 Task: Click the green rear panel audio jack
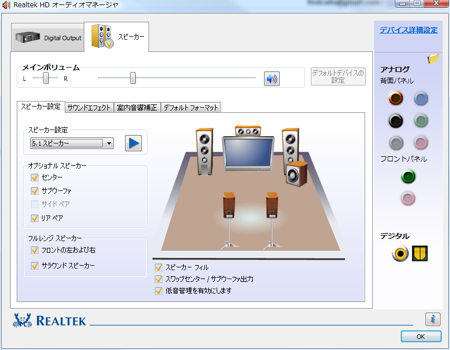pos(421,121)
